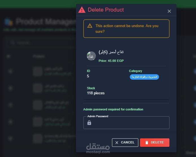
Task: Click the blurred search box in background
Action: 42,43
